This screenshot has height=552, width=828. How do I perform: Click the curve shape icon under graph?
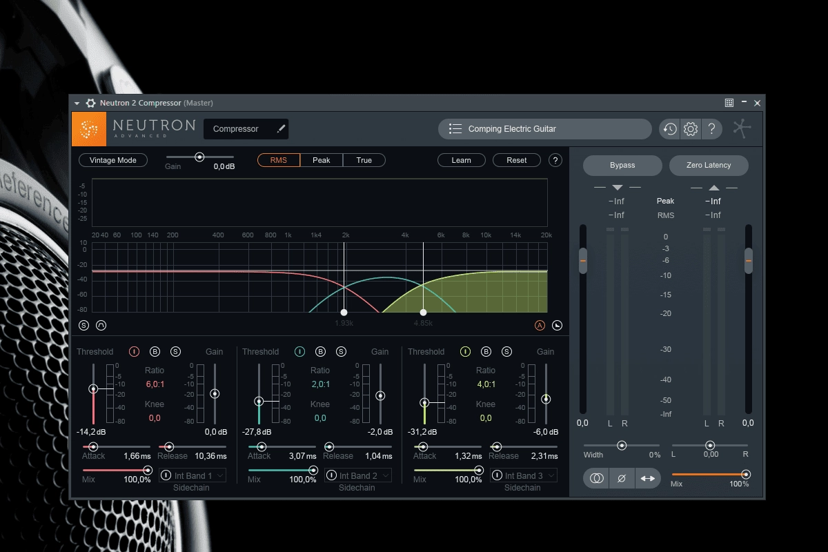pyautogui.click(x=101, y=325)
